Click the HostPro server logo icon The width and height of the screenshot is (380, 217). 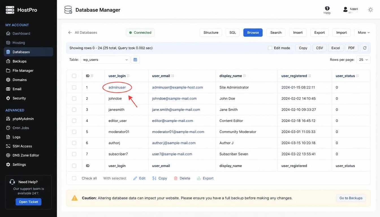[x=10, y=10]
